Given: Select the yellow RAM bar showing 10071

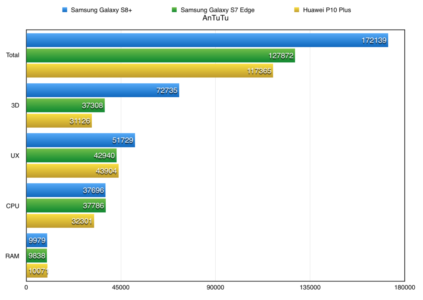Looking at the screenshot, I should pyautogui.click(x=37, y=271).
